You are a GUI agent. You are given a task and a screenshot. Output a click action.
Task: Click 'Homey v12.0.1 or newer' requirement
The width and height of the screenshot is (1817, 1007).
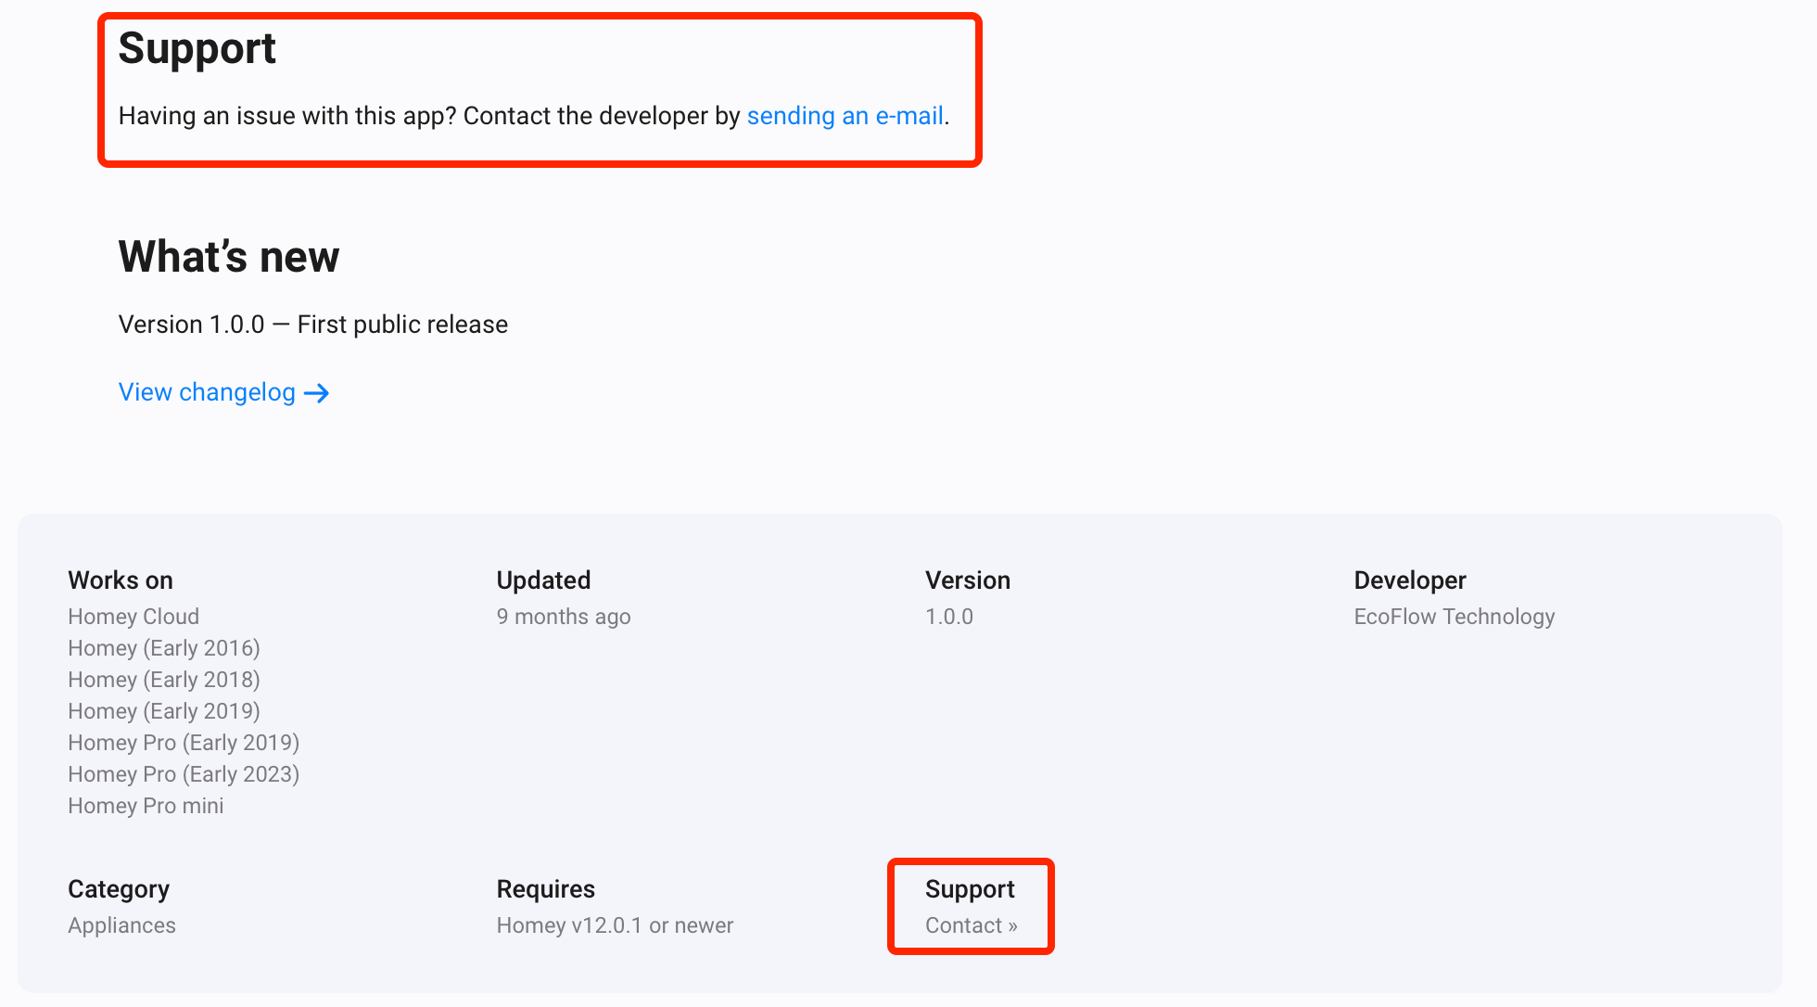coord(615,925)
